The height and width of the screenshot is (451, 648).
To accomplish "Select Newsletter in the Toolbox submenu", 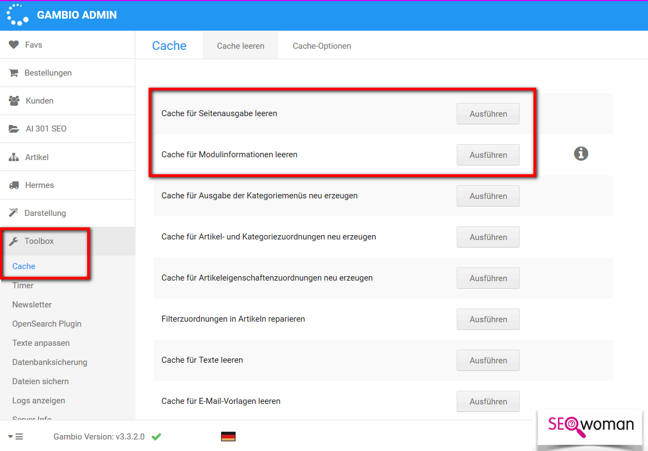I will pos(32,304).
